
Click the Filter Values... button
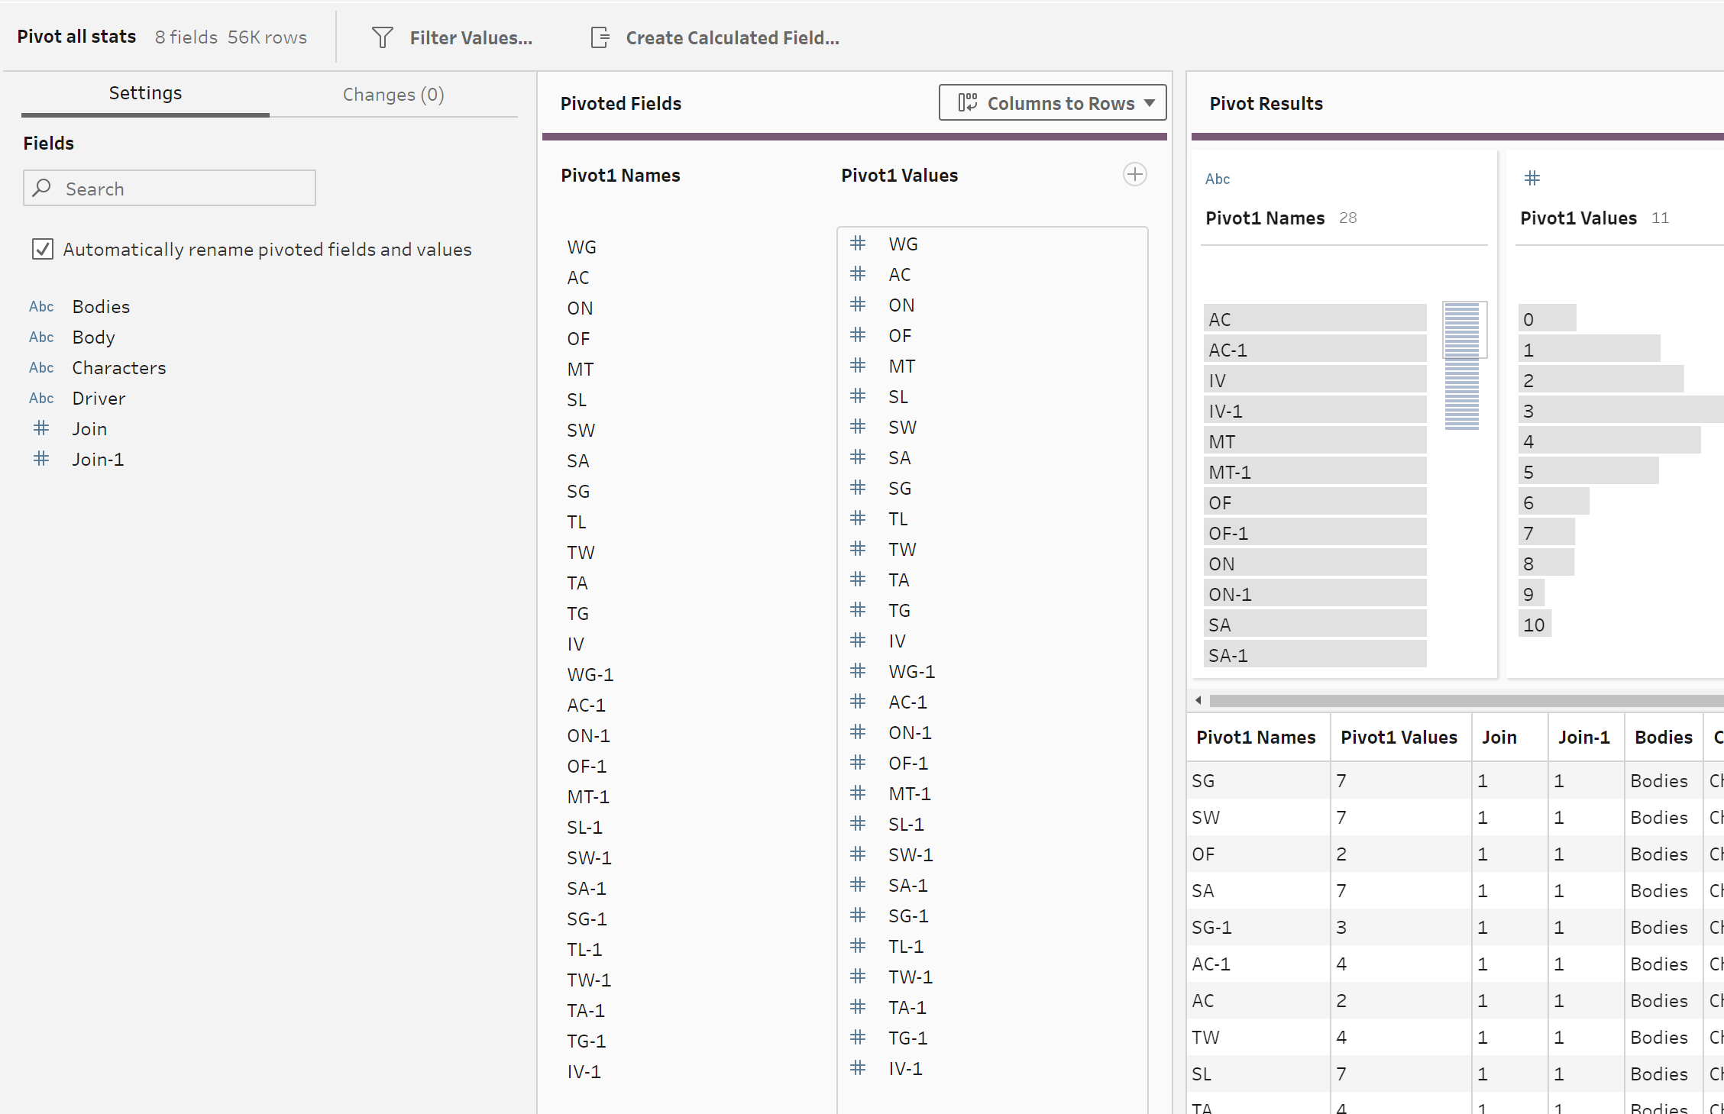coord(471,37)
